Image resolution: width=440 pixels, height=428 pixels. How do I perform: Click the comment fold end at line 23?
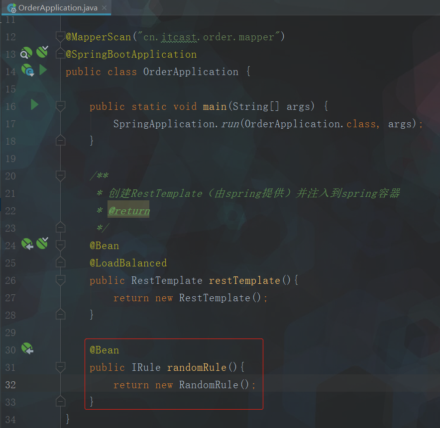[60, 227]
